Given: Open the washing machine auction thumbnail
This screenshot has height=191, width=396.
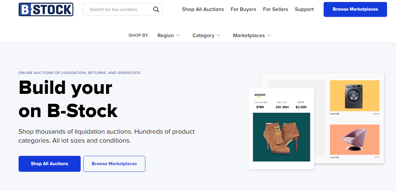Looking at the screenshot, I should (x=355, y=95).
